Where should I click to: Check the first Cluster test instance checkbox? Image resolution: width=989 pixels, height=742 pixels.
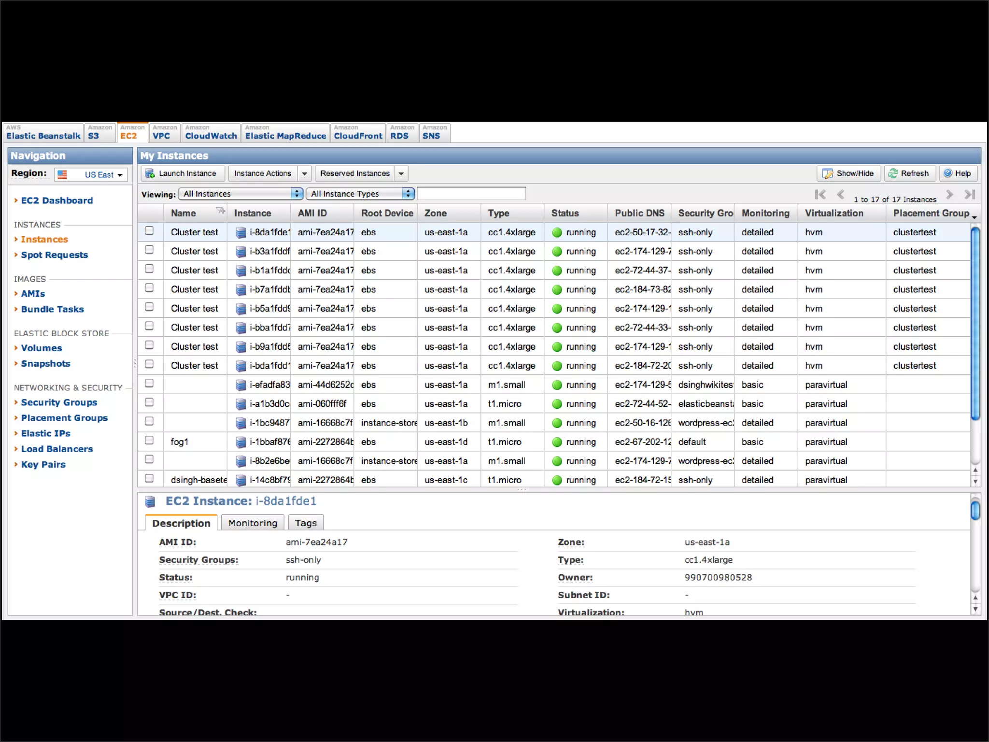click(149, 231)
